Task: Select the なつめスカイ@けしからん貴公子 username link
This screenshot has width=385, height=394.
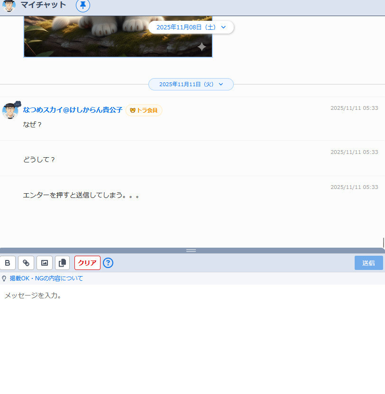Action: 72,109
